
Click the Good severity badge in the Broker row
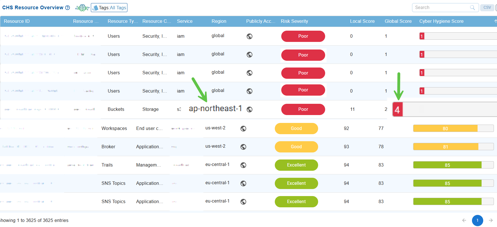click(x=296, y=147)
